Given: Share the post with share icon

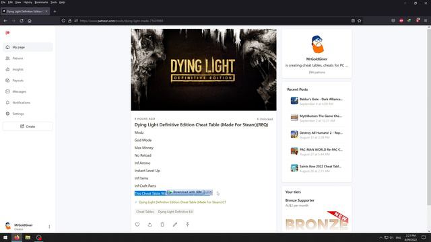Looking at the screenshot, I should pos(150,225).
